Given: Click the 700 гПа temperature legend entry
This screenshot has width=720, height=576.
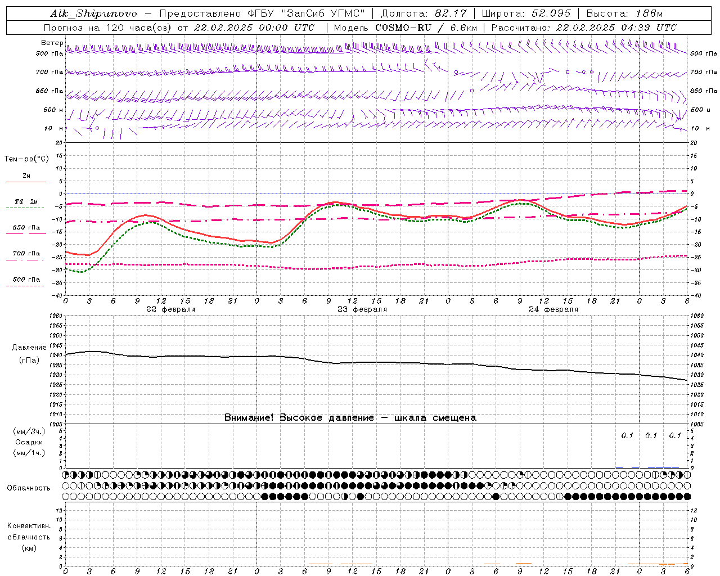Looking at the screenshot, I should pyautogui.click(x=26, y=254).
